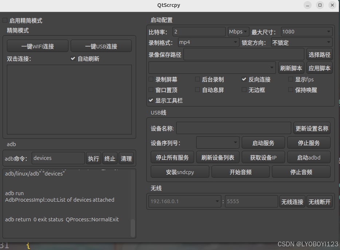Click the 终止 button
Image resolution: width=340 pixels, height=250 pixels.
coord(110,158)
